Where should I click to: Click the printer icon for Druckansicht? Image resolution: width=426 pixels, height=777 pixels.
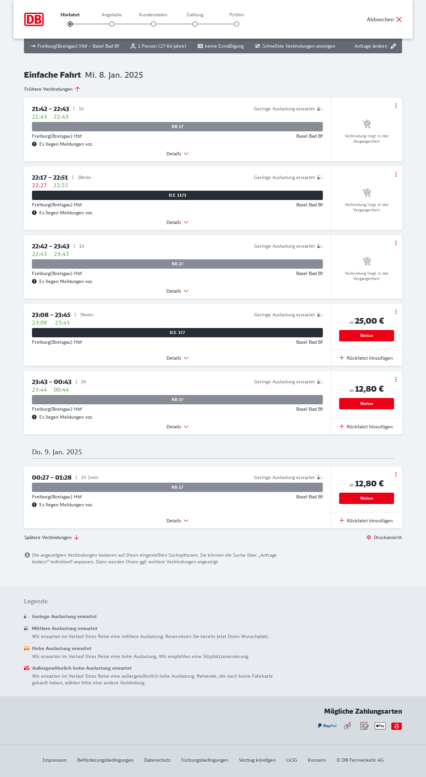(369, 537)
